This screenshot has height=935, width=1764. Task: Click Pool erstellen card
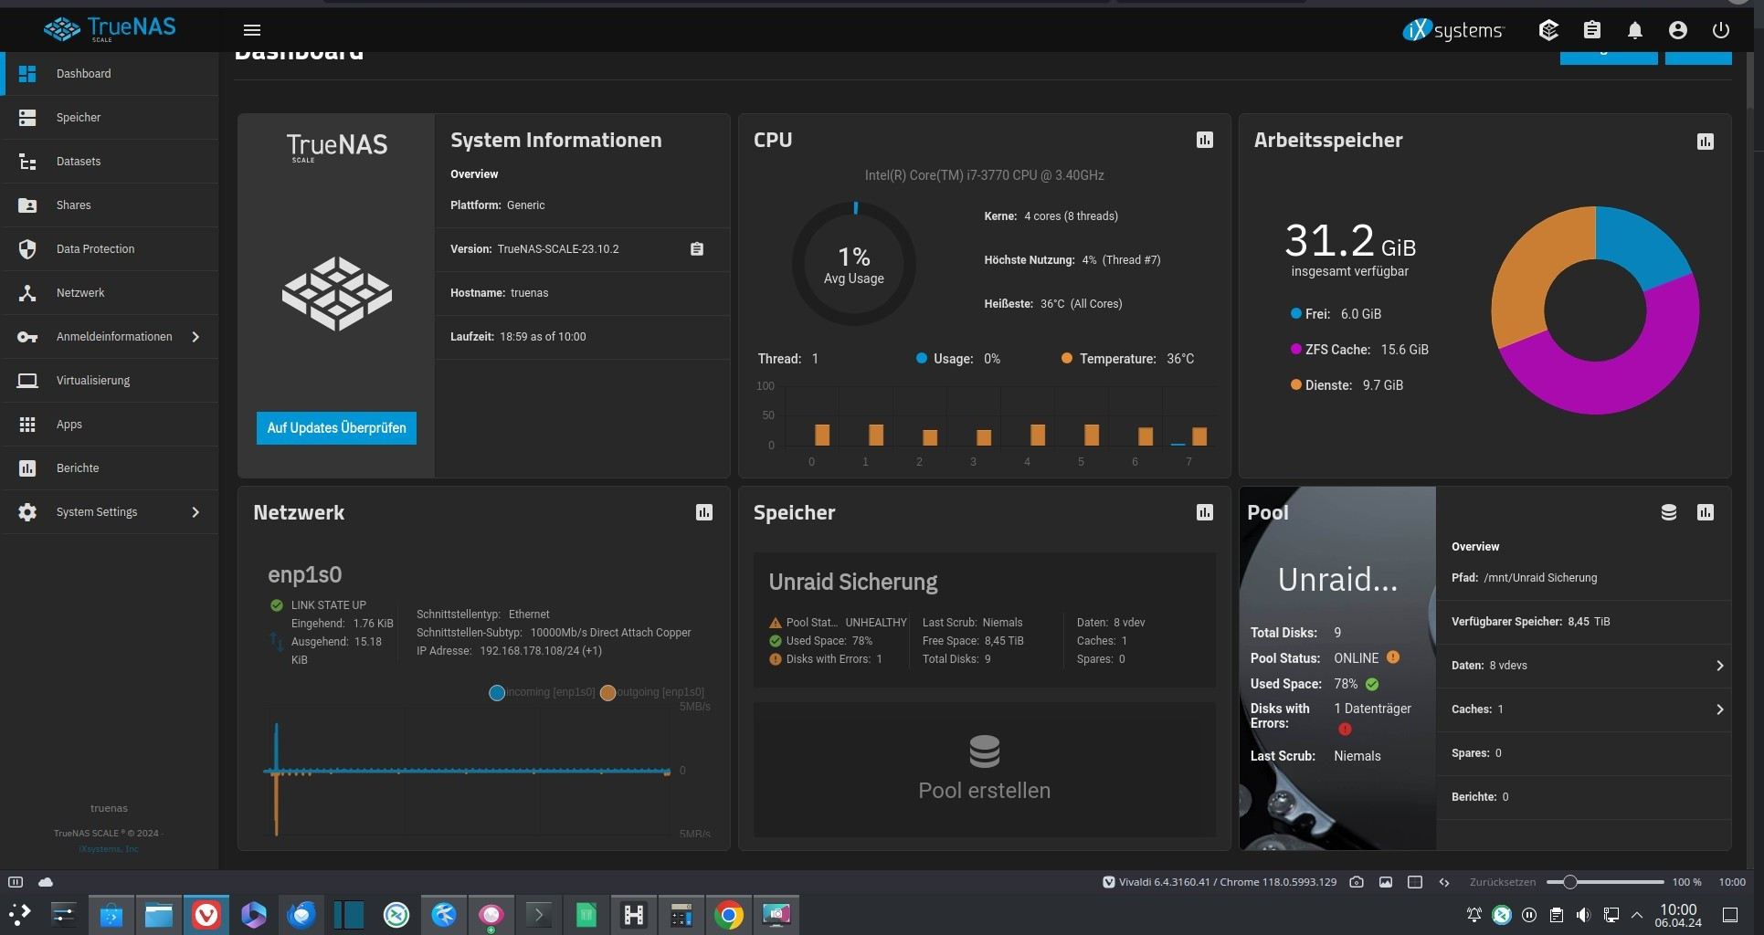(984, 771)
